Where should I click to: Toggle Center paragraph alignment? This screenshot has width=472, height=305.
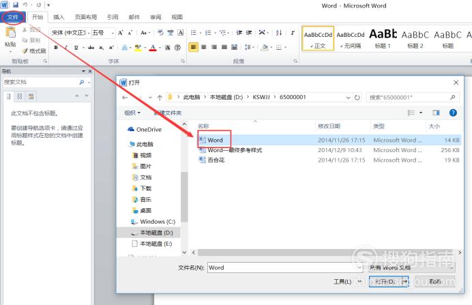[x=204, y=47]
